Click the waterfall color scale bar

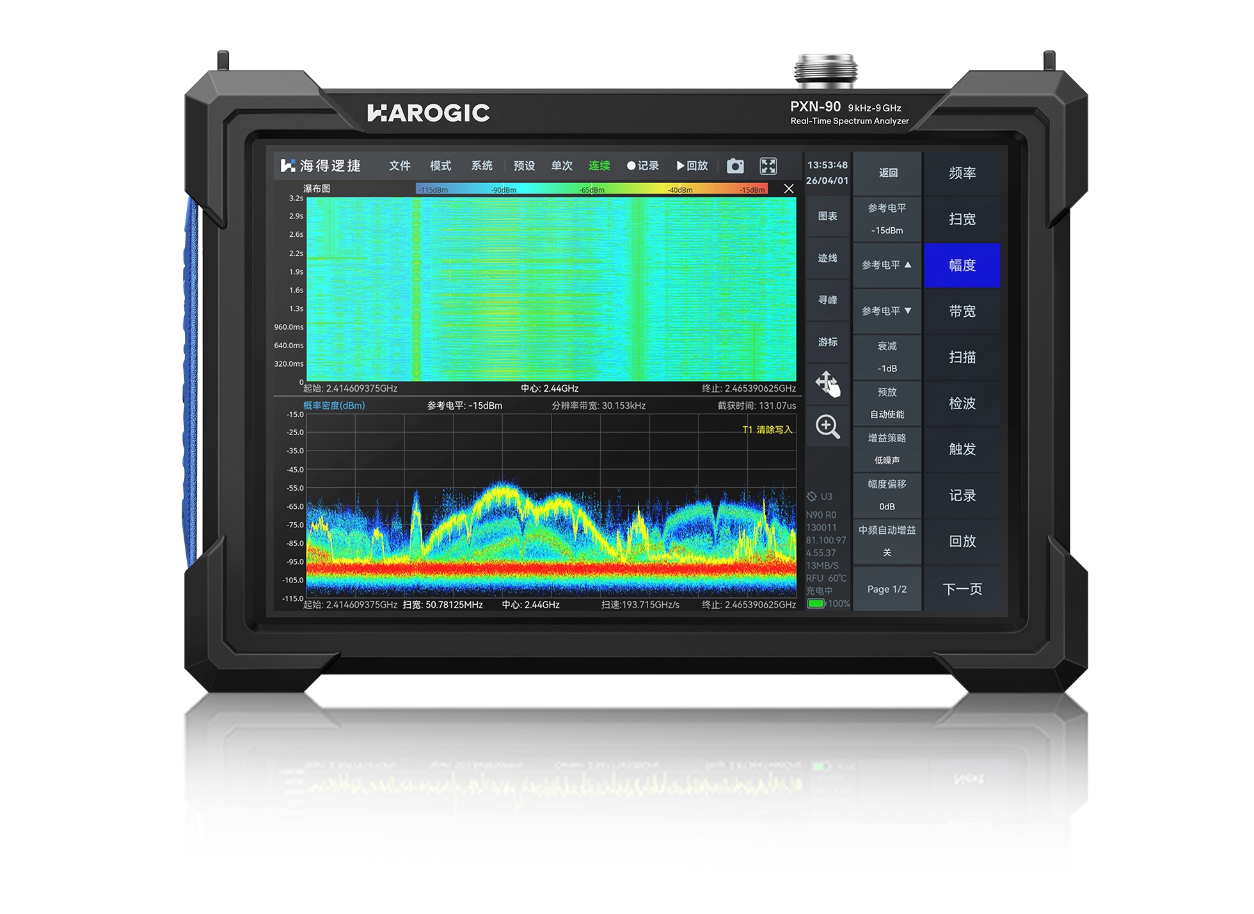pos(591,189)
